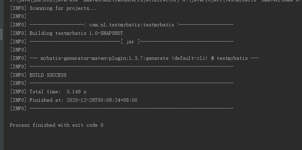Click the 'BUILD SUCCESS' message
Image resolution: width=302 pixels, height=150 pixels.
tap(48, 75)
